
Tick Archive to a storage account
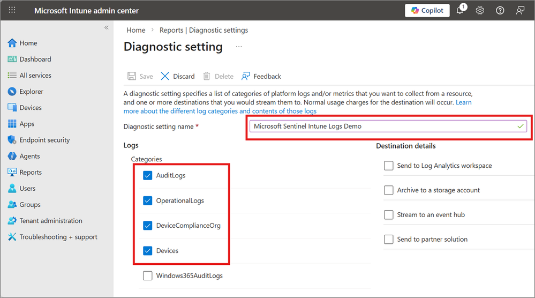[389, 190]
